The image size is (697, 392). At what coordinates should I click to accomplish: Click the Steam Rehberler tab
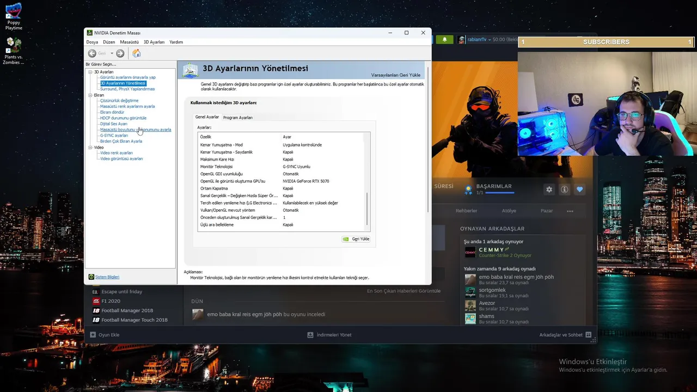click(x=467, y=211)
